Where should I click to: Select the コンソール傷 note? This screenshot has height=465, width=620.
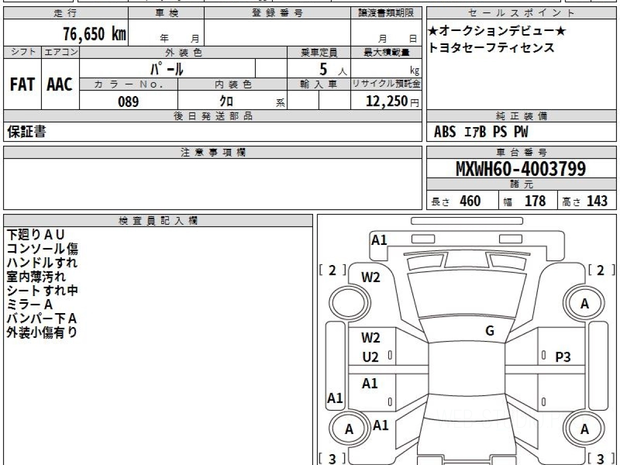pos(42,249)
